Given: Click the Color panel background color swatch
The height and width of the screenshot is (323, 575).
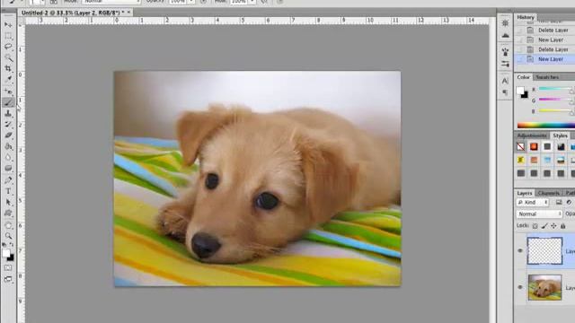Looking at the screenshot, I should [x=525, y=95].
